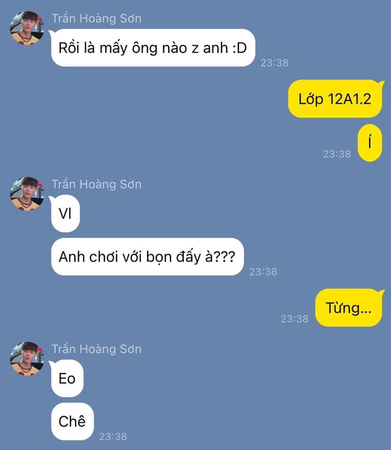
Task: Click the sender name above "Vl" bubble
Action: click(97, 184)
